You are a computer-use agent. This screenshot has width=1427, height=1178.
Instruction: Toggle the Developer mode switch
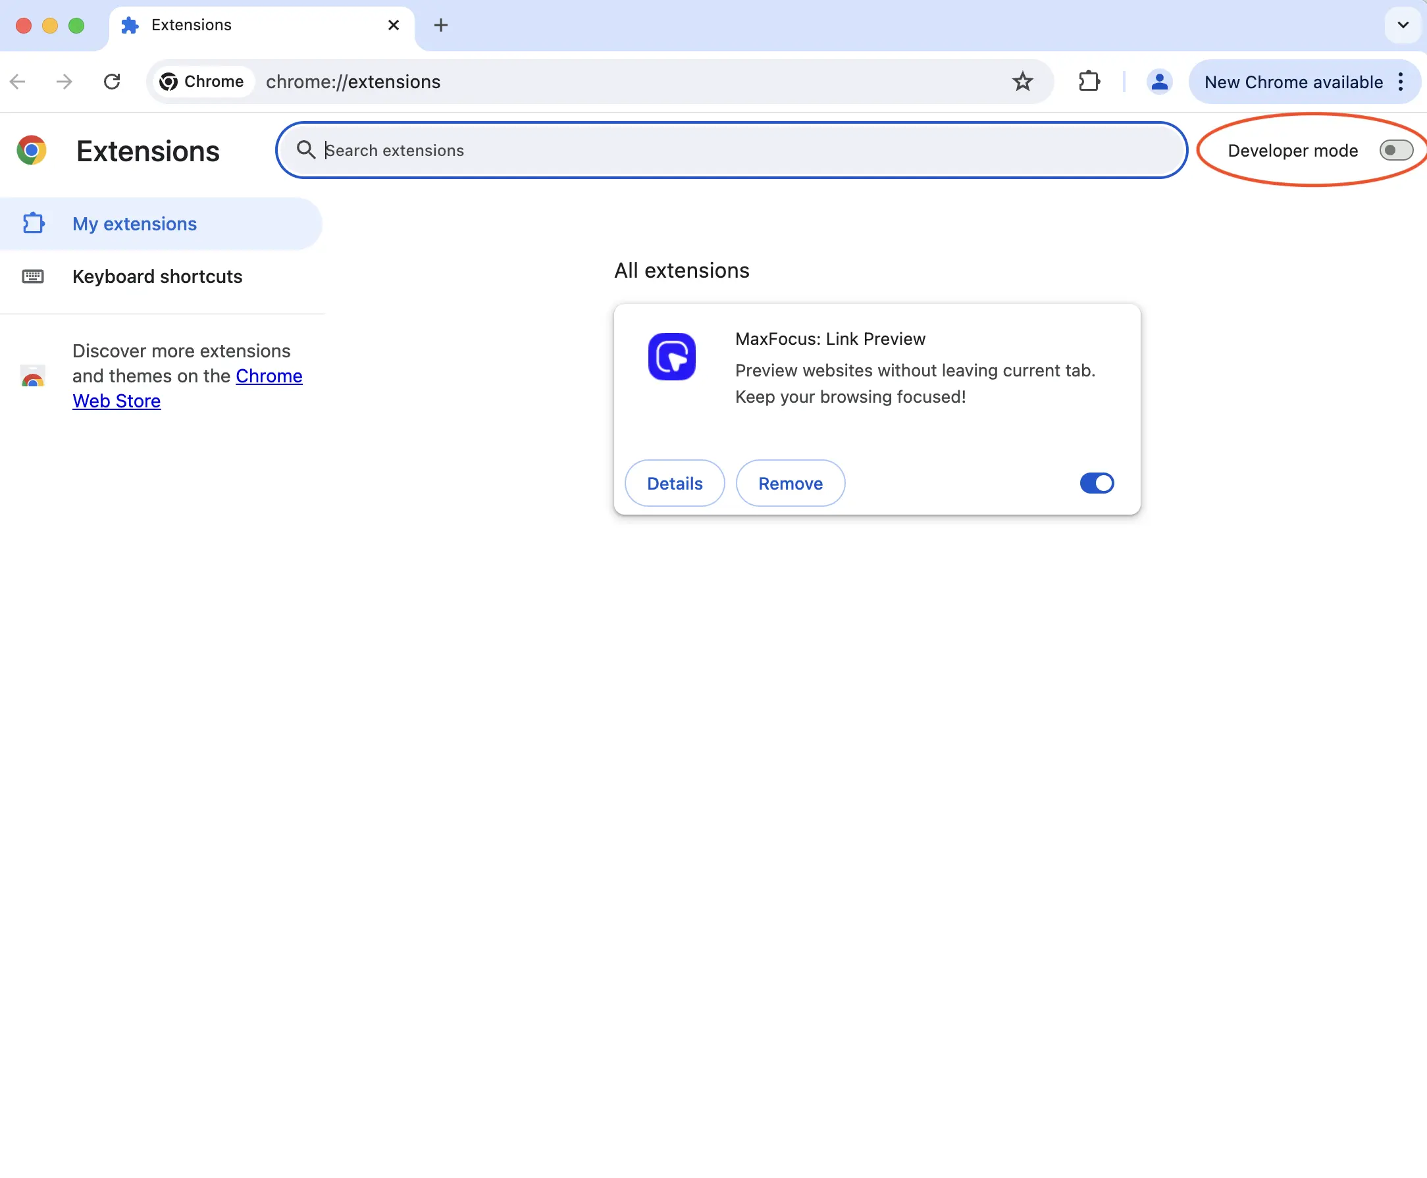click(1396, 151)
